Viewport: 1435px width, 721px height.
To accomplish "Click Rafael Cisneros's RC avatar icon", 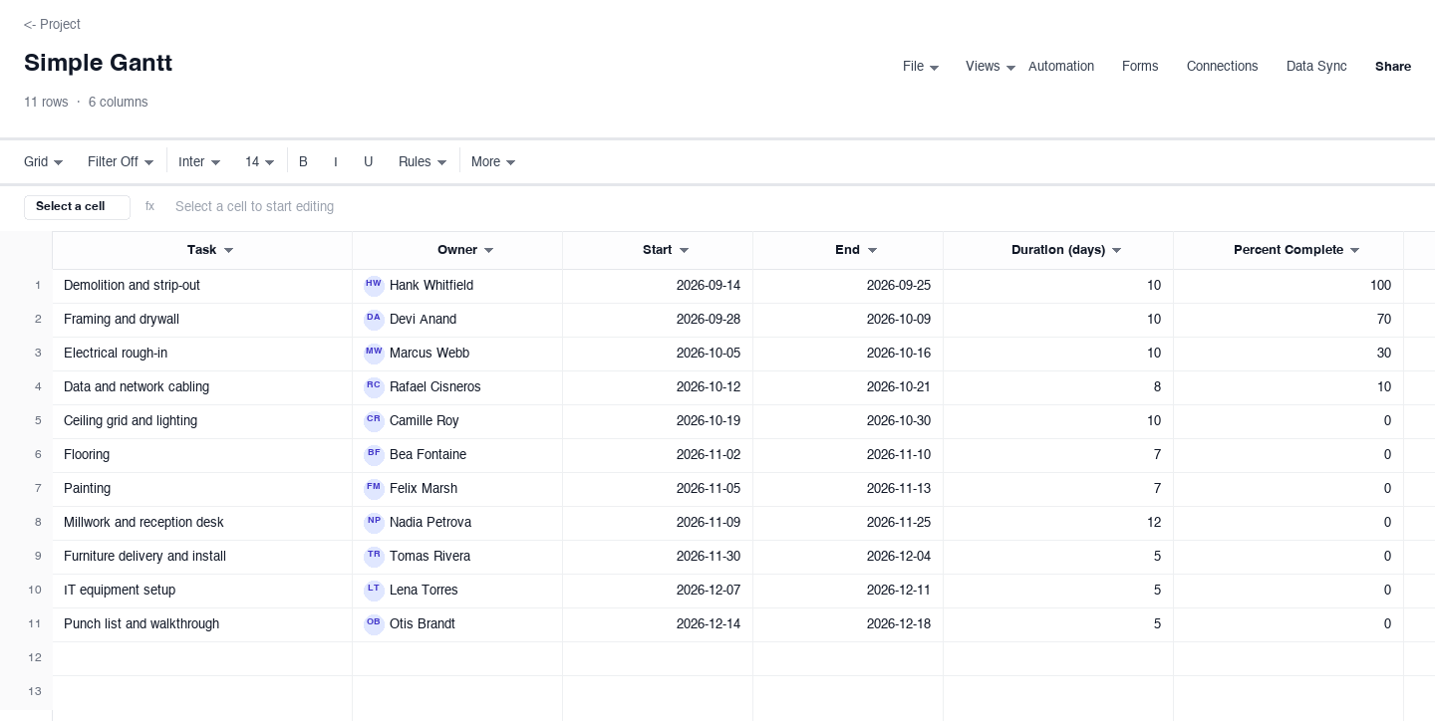I will (374, 387).
